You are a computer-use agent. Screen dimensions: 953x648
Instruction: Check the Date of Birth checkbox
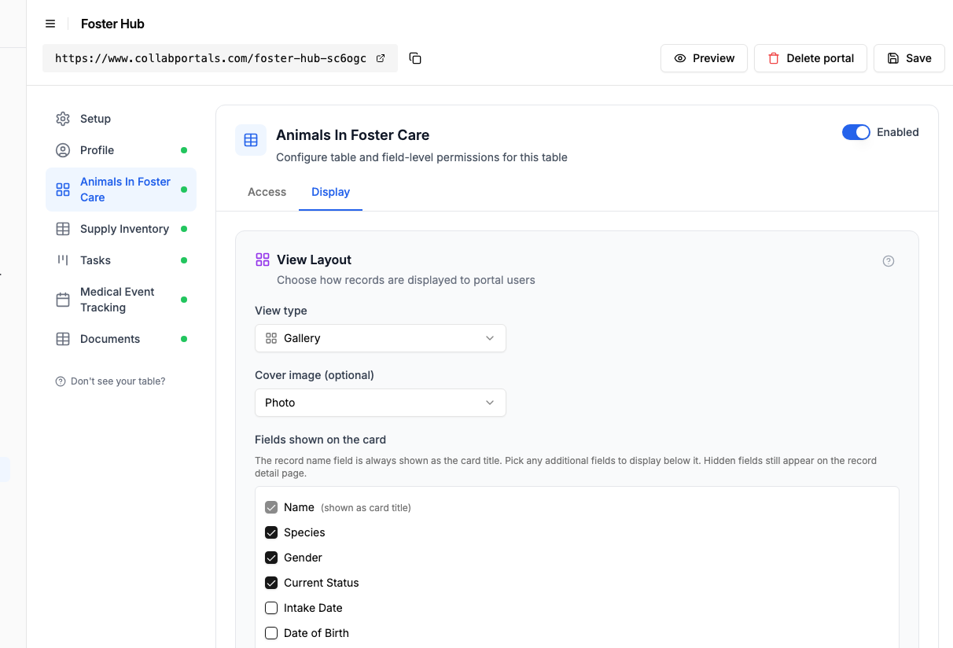[x=271, y=633]
